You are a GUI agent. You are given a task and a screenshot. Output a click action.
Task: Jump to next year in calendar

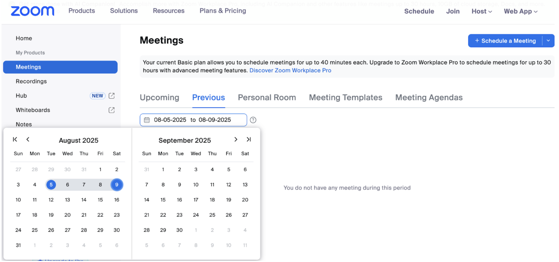click(248, 140)
